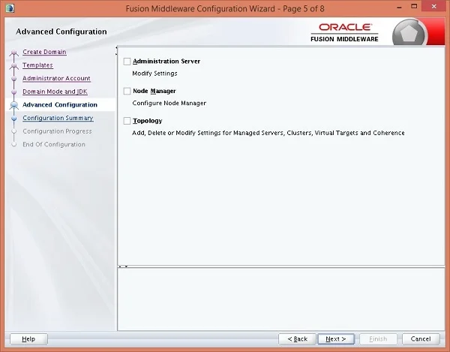
Task: Go to Configuration Summary step
Action: pos(58,118)
